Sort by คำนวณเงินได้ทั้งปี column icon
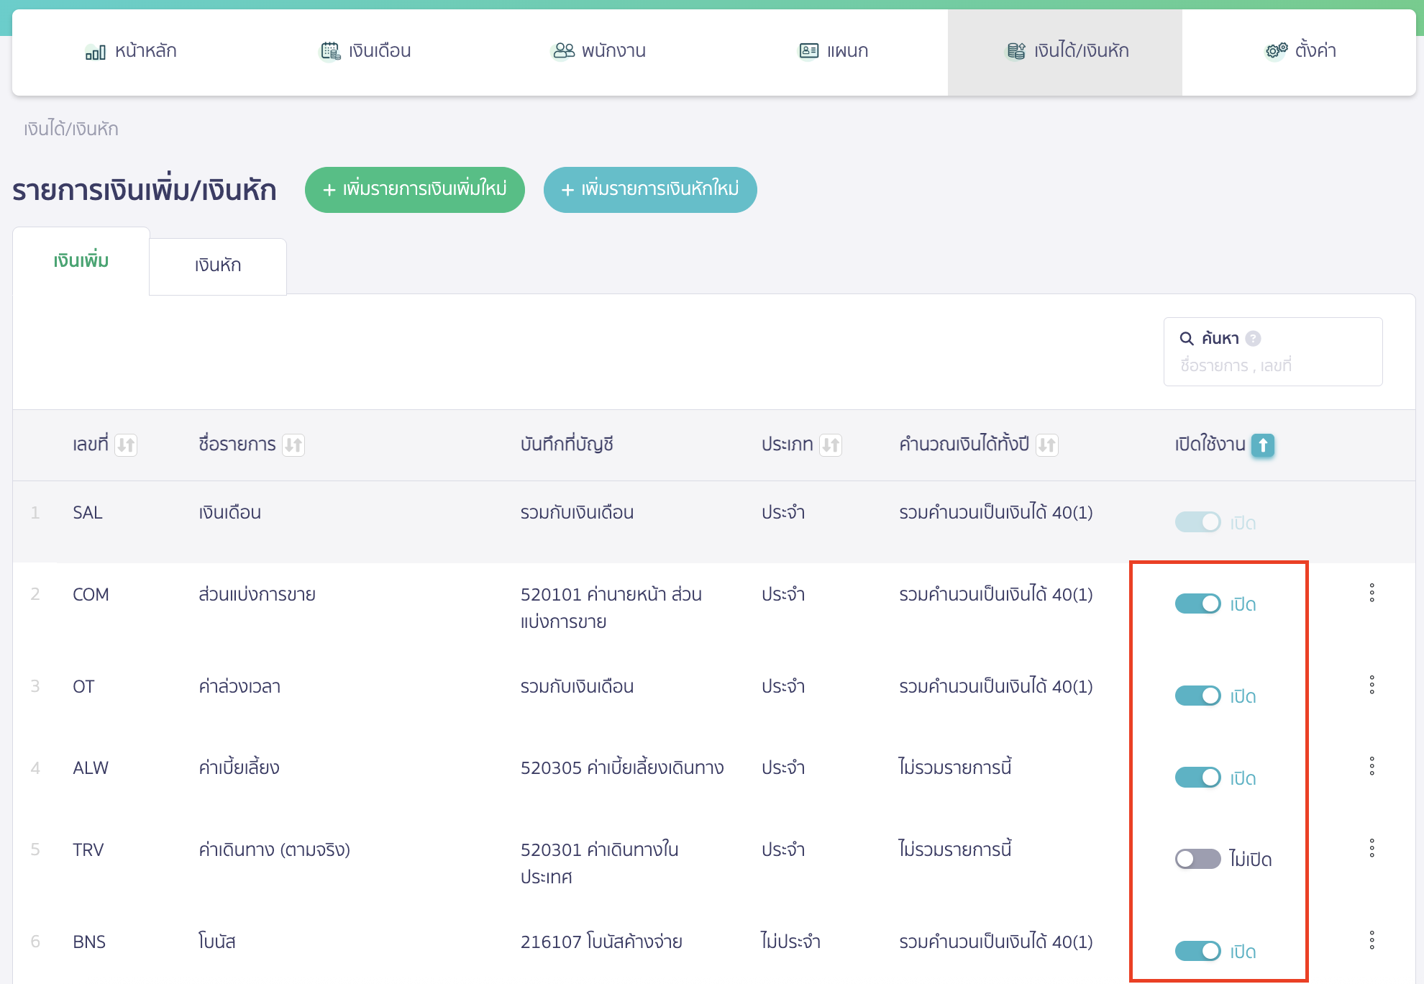1424x984 pixels. (1046, 445)
